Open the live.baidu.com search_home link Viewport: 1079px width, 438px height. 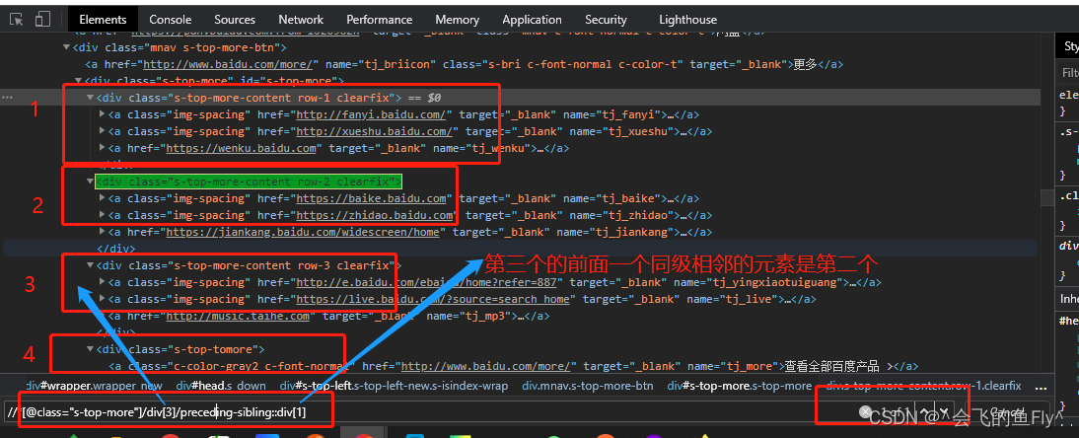[433, 300]
